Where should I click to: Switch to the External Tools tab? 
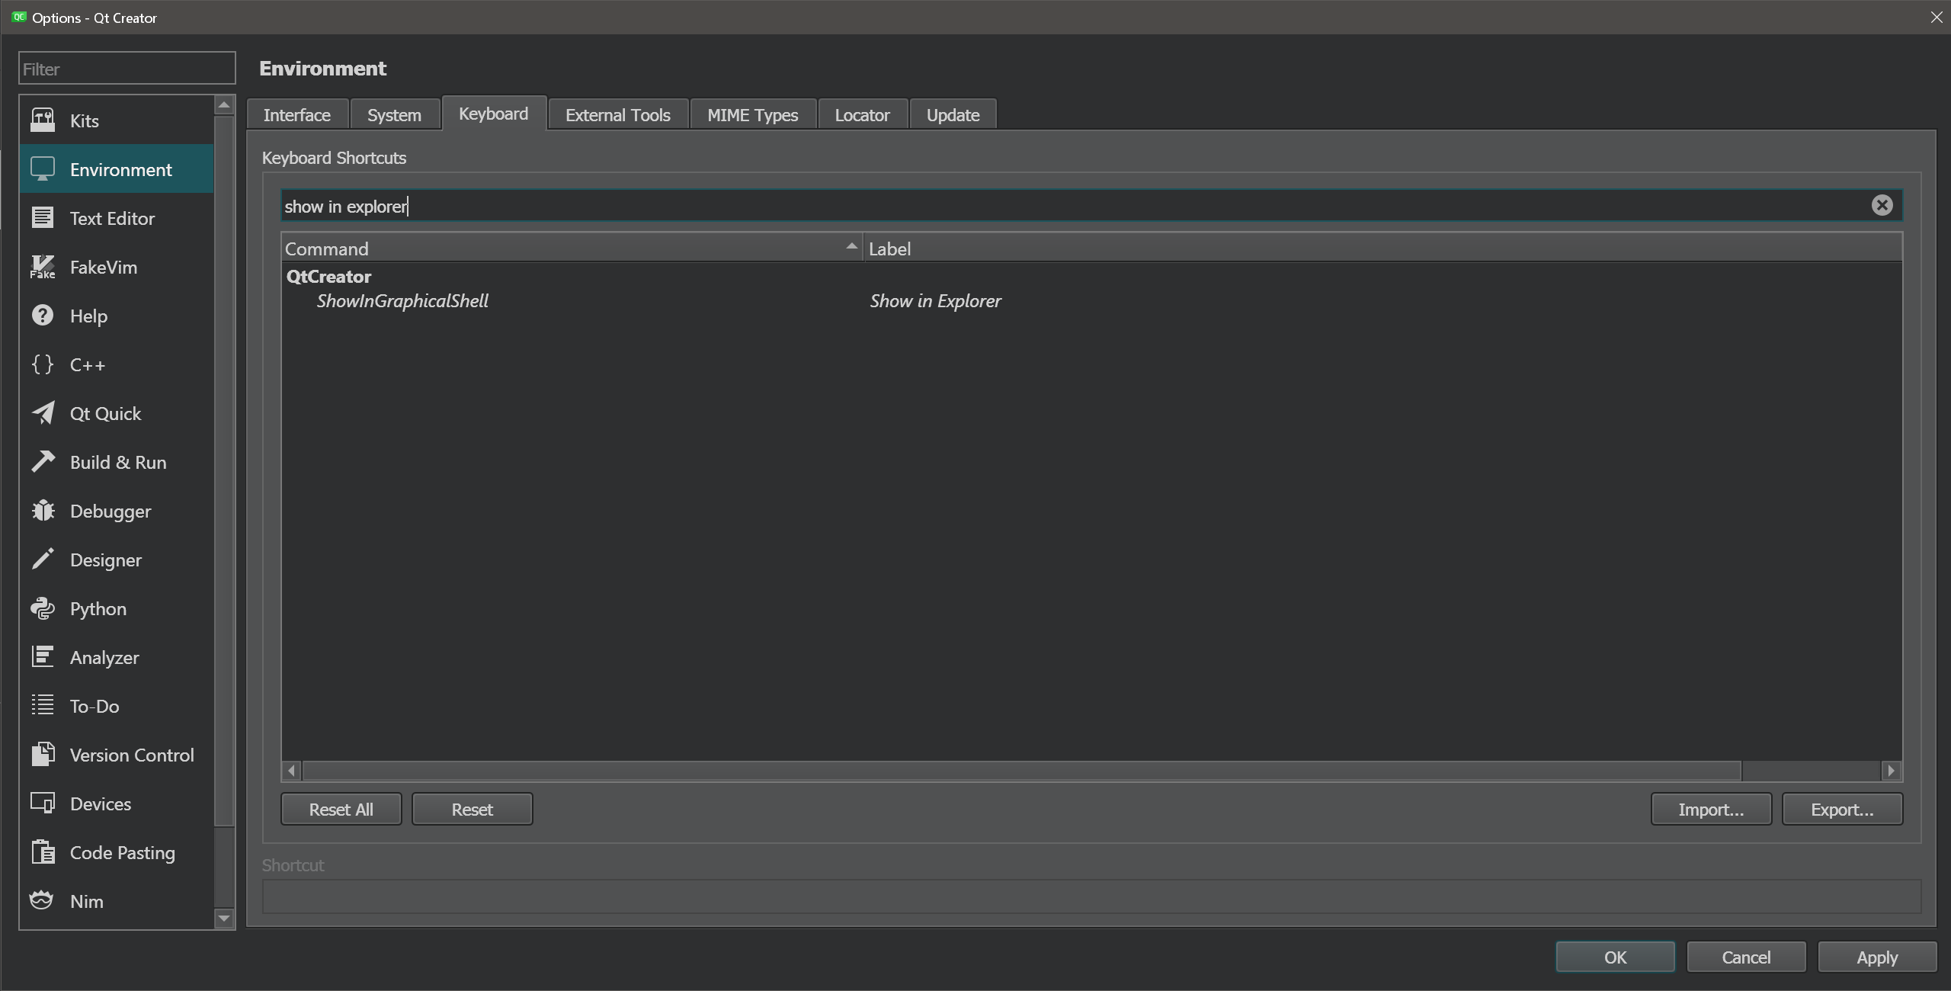(617, 115)
